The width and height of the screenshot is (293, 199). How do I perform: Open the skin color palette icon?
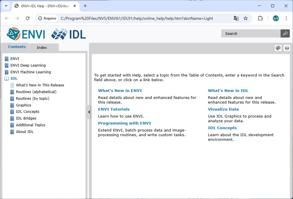click(x=278, y=48)
